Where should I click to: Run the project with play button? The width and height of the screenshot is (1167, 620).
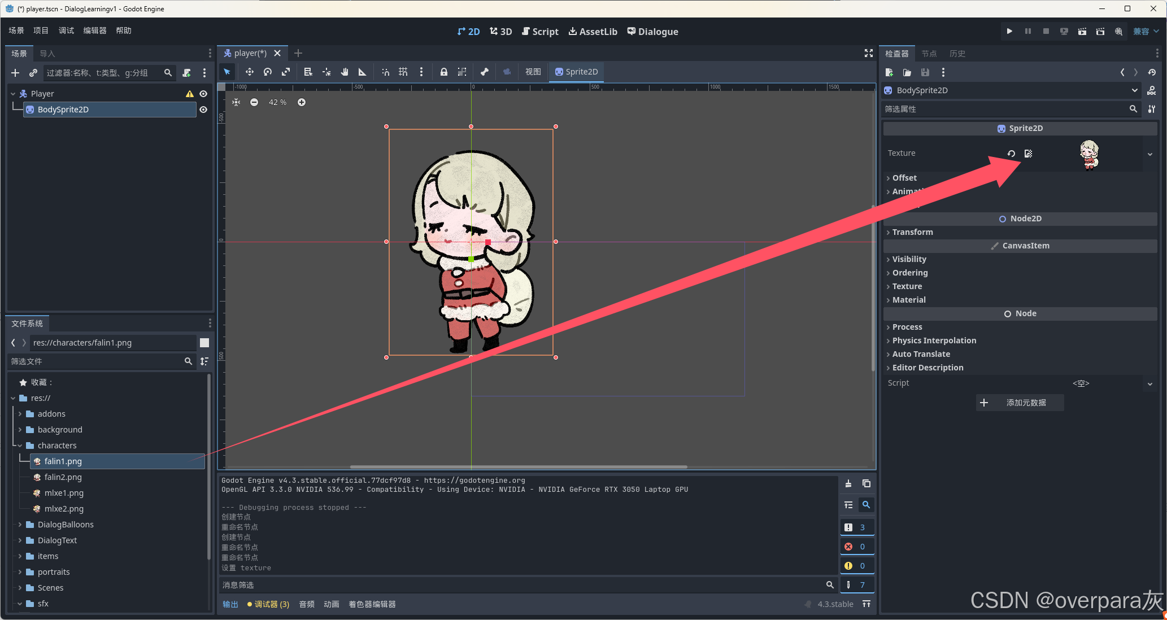pos(1009,31)
